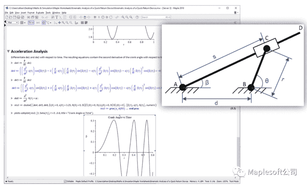The width and height of the screenshot is (307, 186).
Task: Open the Insert menu
Action: pyautogui.click(x=23, y=13)
